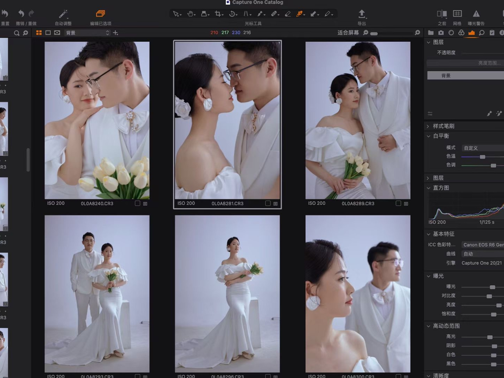Select the 背景 layer row
Image resolution: width=504 pixels, height=378 pixels.
click(x=466, y=76)
